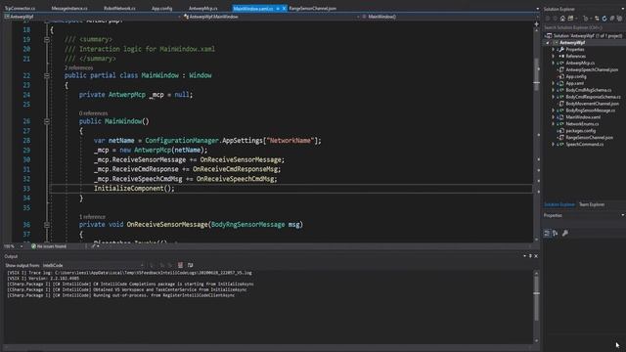
Task: Switch to the RangeSensorChannel.json tab
Action: 313,9
